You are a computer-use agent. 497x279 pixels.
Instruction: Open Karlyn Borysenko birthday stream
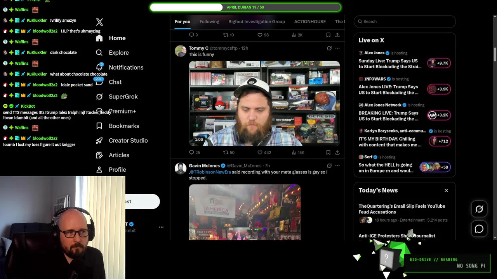(404, 138)
